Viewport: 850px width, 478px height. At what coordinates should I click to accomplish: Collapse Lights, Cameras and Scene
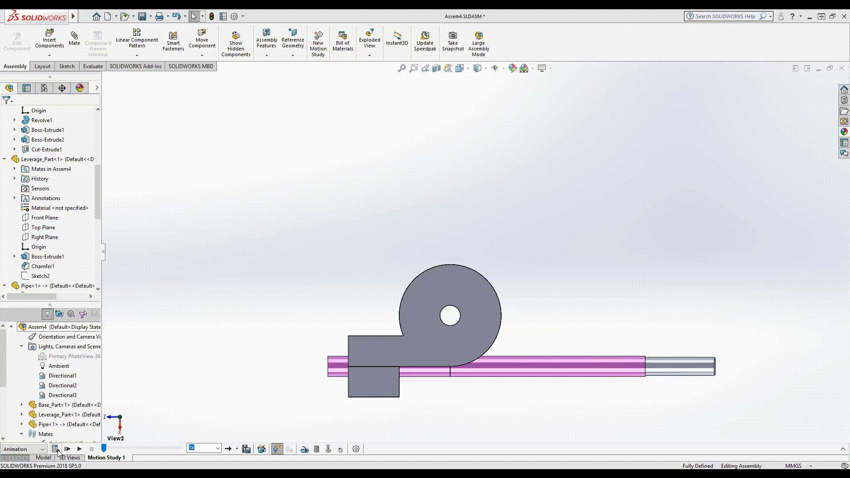tap(21, 346)
